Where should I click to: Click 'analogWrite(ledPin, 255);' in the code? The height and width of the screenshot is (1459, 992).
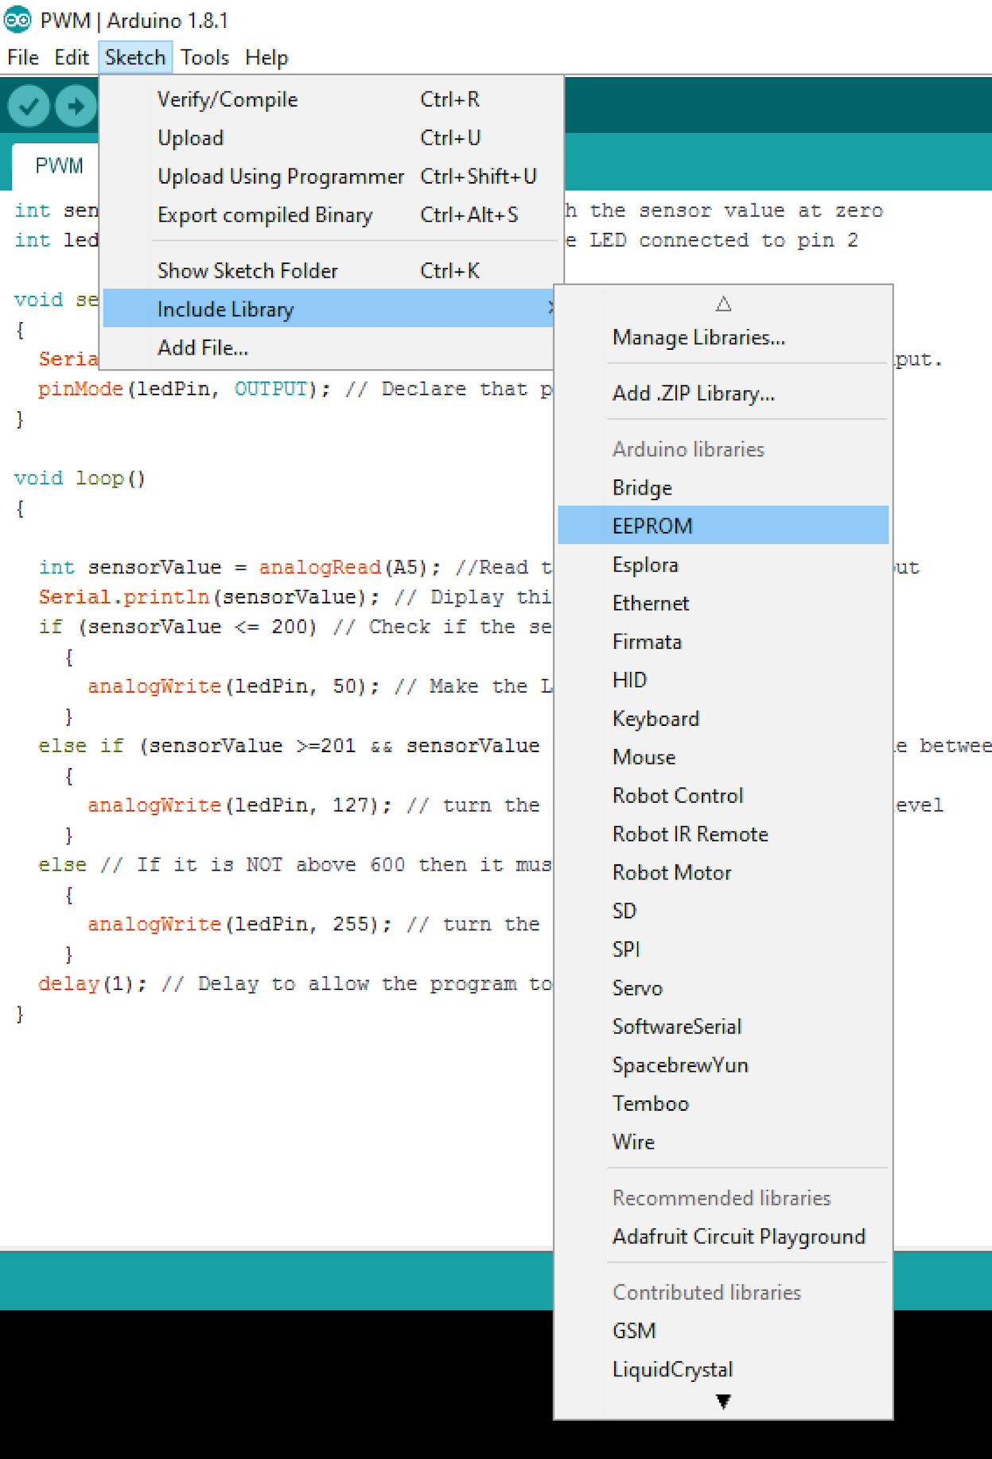point(240,924)
